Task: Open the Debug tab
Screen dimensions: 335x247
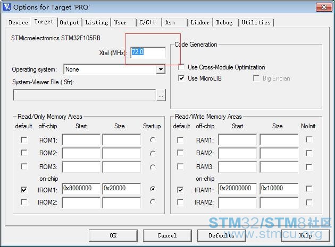Action: point(224,22)
